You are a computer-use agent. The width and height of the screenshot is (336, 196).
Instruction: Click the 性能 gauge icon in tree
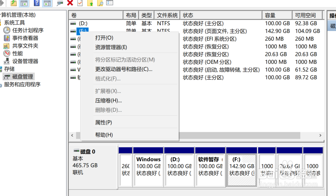[x=7, y=53]
